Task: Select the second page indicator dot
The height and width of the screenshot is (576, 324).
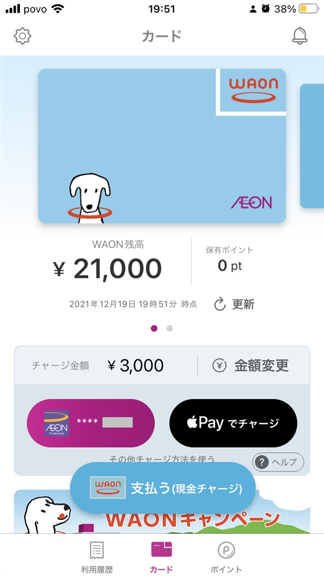Action: (x=170, y=328)
